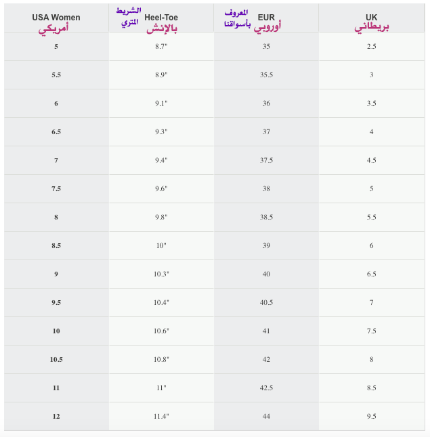Viewport: 430px width, 437px height.
Task: Click EUR size 36 cell
Action: [x=266, y=104]
